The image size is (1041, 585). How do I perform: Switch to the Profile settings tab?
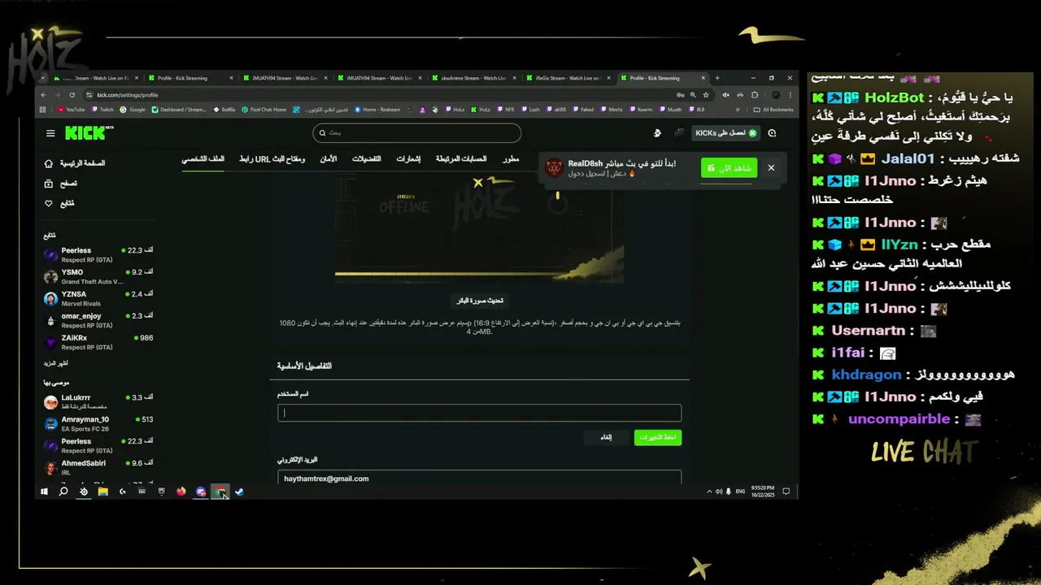coord(203,158)
